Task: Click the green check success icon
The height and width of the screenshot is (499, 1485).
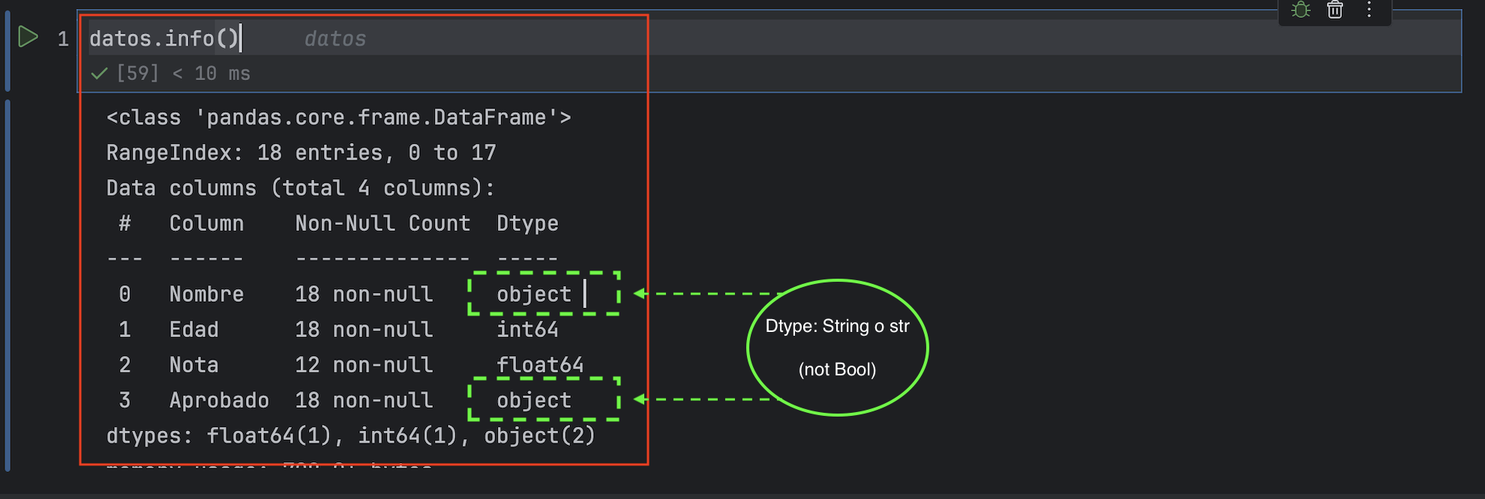Action: click(x=99, y=73)
